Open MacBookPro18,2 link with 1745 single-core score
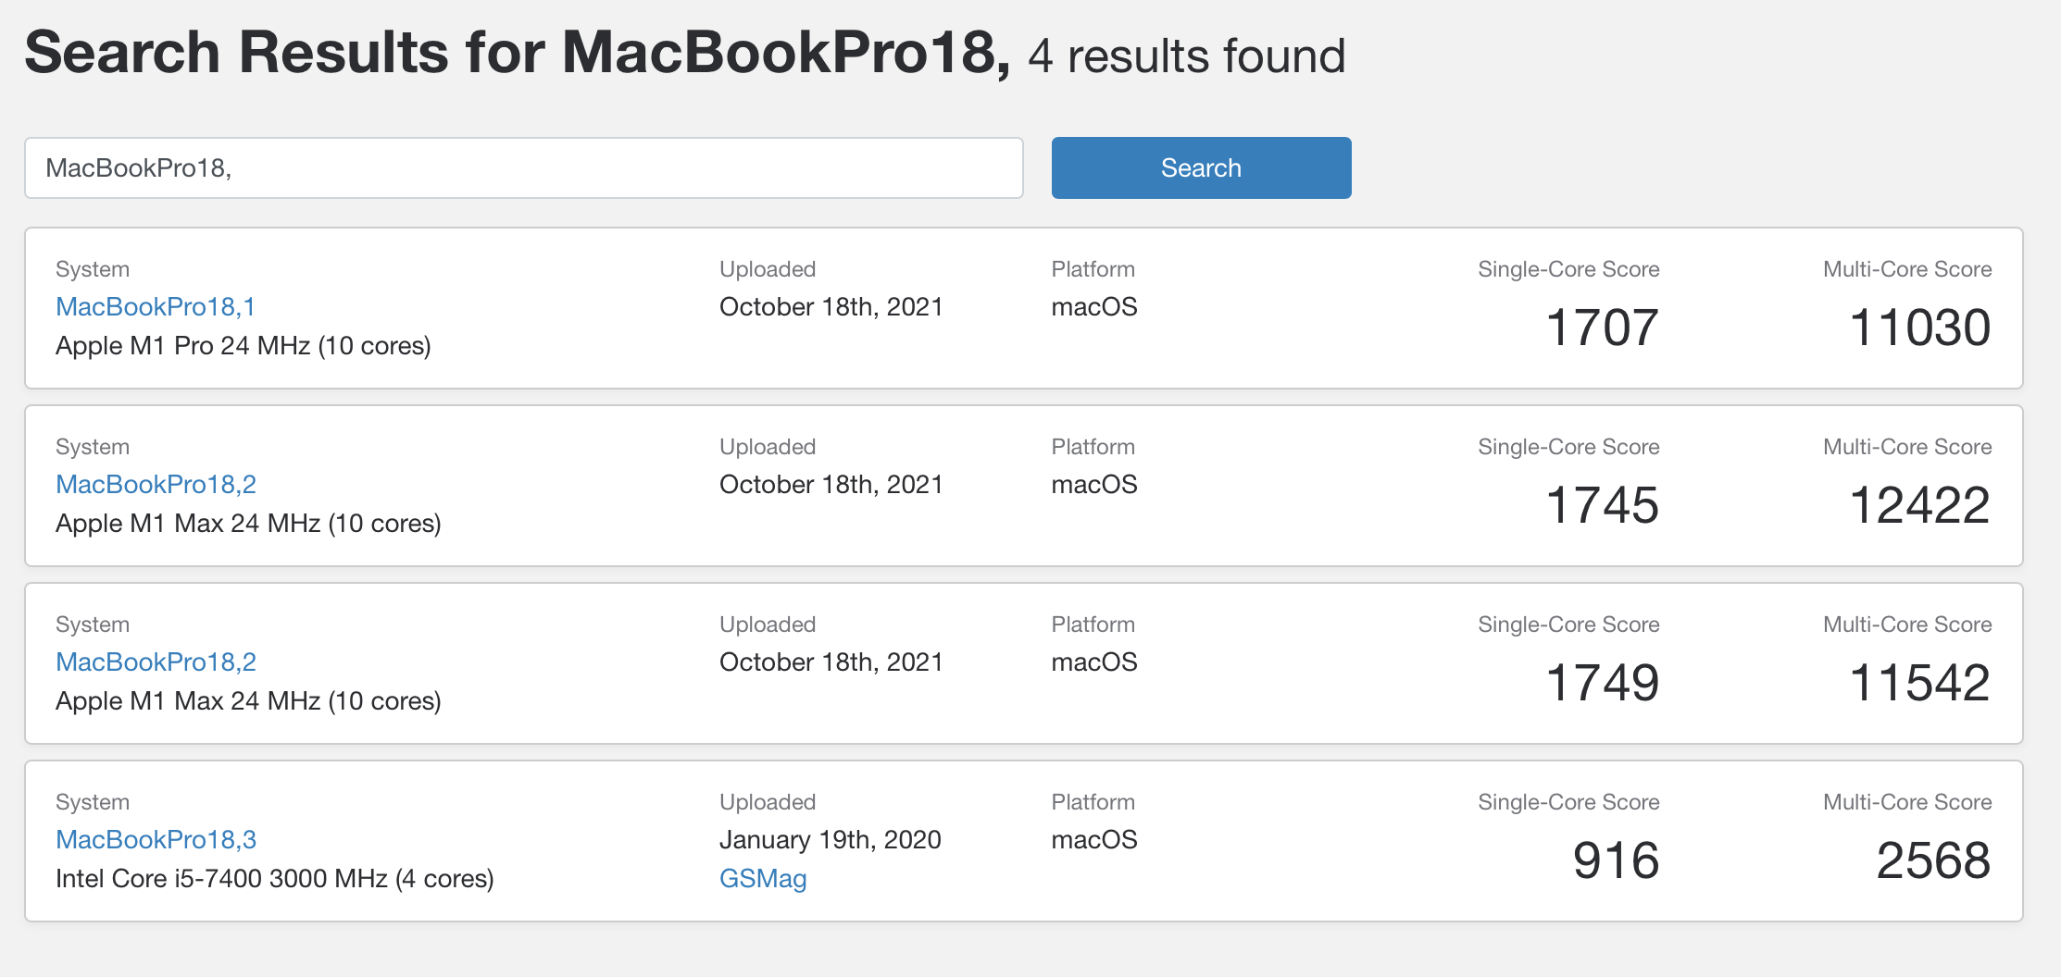2061x977 pixels. pyautogui.click(x=156, y=484)
